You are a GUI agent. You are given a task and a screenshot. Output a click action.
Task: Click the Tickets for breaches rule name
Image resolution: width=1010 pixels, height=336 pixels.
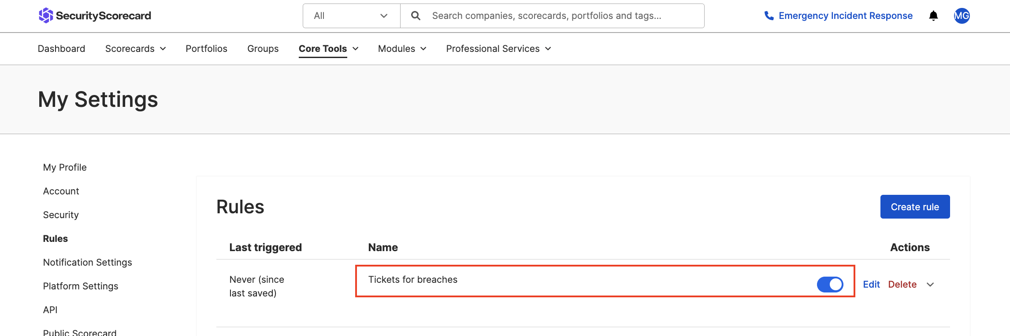click(412, 280)
